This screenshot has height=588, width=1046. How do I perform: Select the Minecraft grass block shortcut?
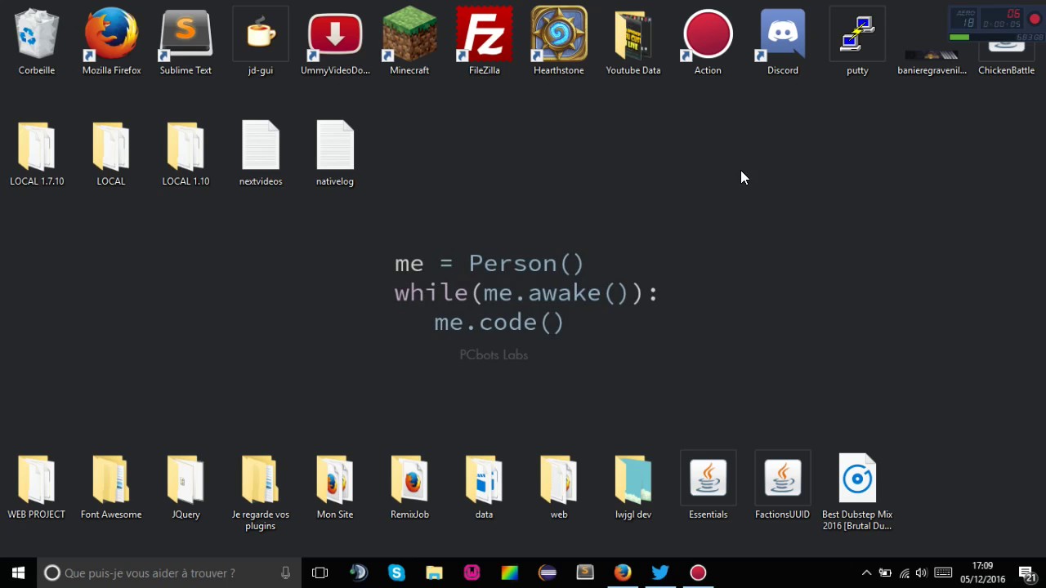click(409, 41)
